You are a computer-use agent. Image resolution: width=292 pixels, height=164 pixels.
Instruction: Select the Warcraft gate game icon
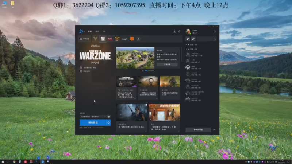[x=117, y=39]
